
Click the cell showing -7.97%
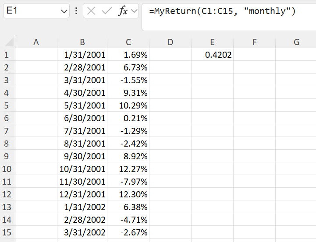tap(128, 182)
